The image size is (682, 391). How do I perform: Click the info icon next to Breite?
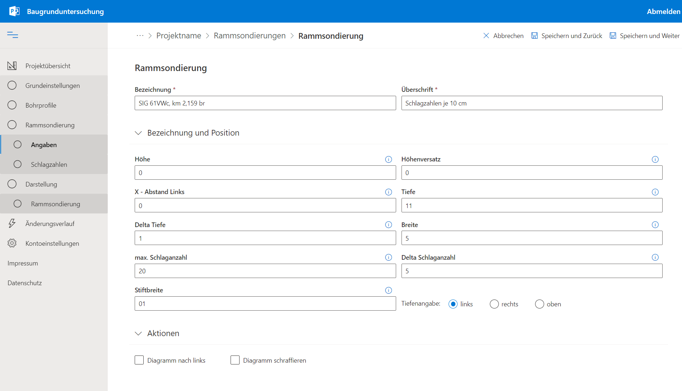point(655,225)
